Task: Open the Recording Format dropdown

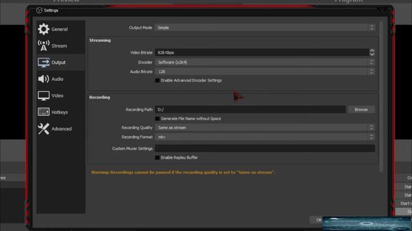Action: [x=265, y=137]
